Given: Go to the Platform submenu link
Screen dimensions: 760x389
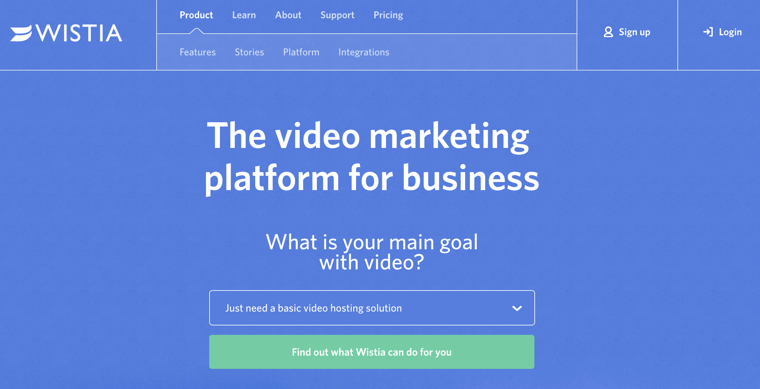Looking at the screenshot, I should (301, 52).
